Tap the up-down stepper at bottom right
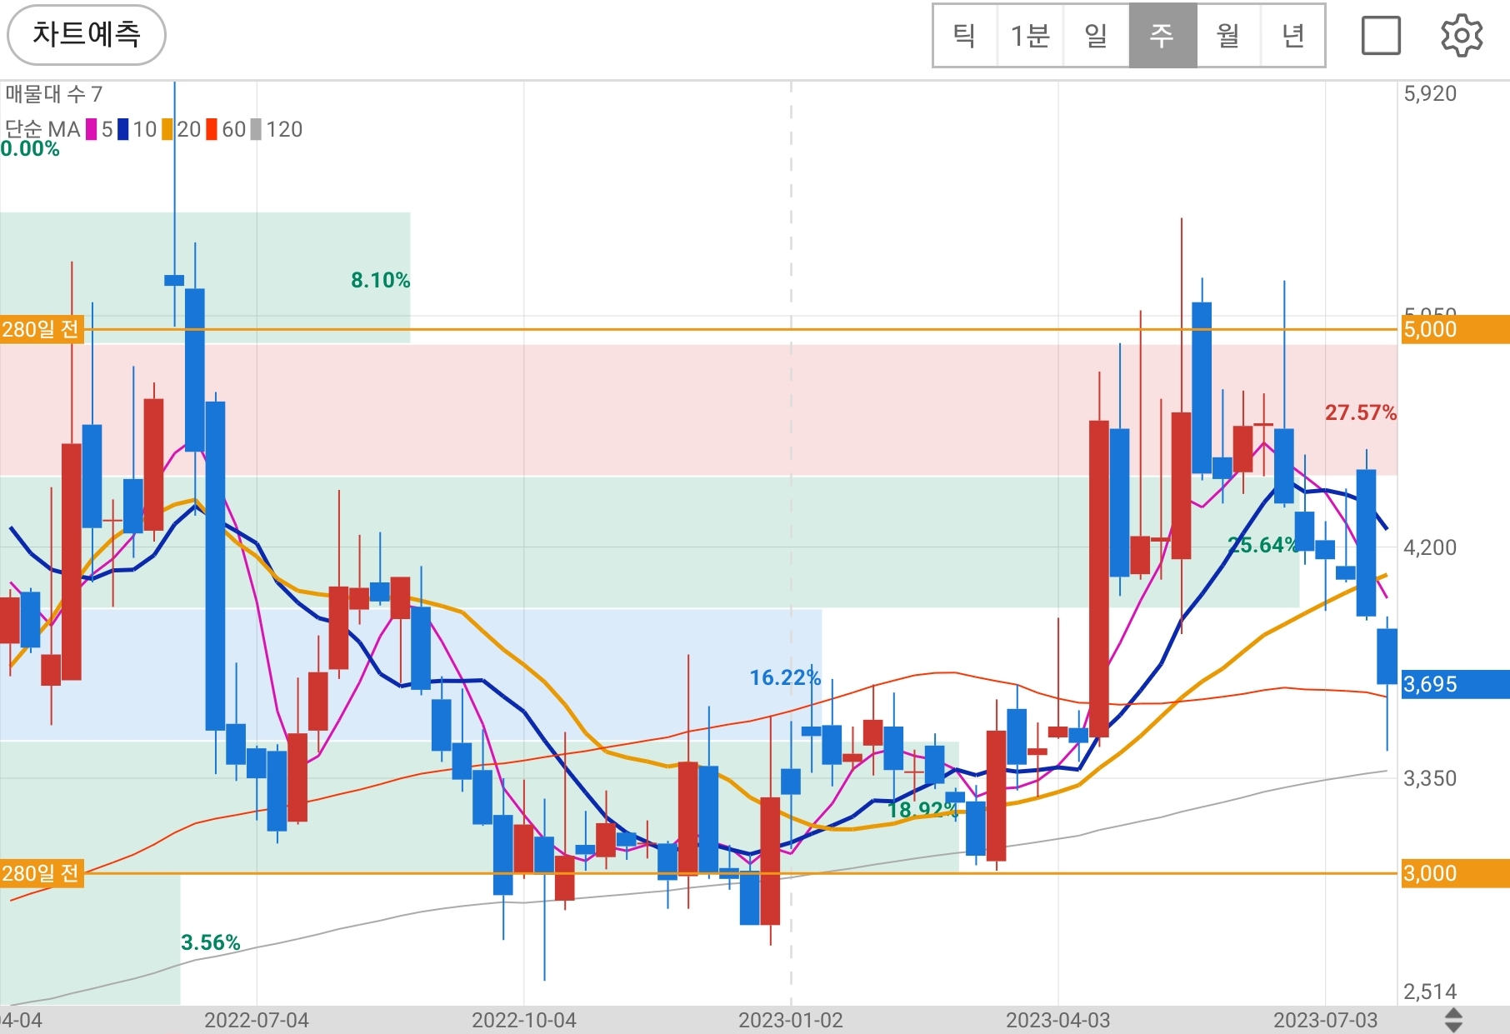 [1453, 1020]
